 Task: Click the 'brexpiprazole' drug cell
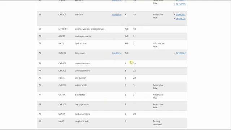(82, 104)
